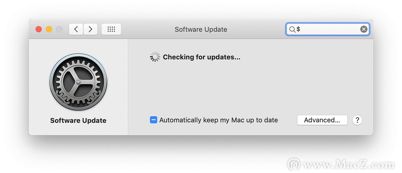
Task: Click the 'Automatically keep my Mac up to date' label
Action: coord(219,120)
